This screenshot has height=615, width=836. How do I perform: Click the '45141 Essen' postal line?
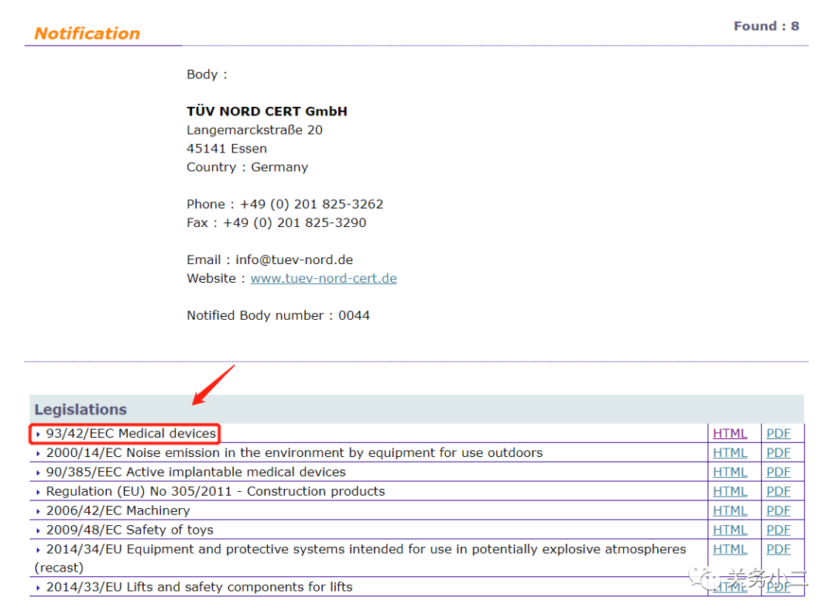(227, 149)
